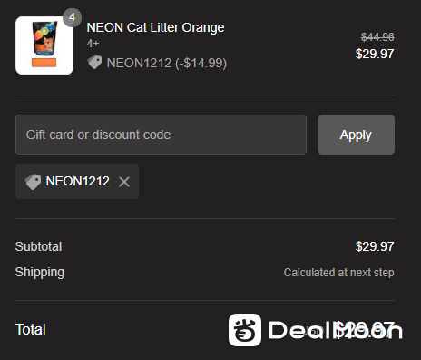Open the NEON Cat Litter product thumbnail
The height and width of the screenshot is (360, 421).
44,45
